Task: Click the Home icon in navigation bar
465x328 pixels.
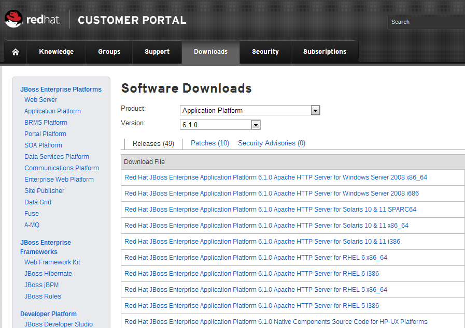Action: click(16, 52)
